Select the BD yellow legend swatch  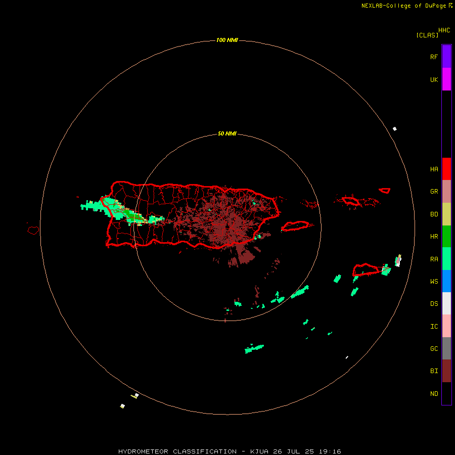tap(446, 214)
